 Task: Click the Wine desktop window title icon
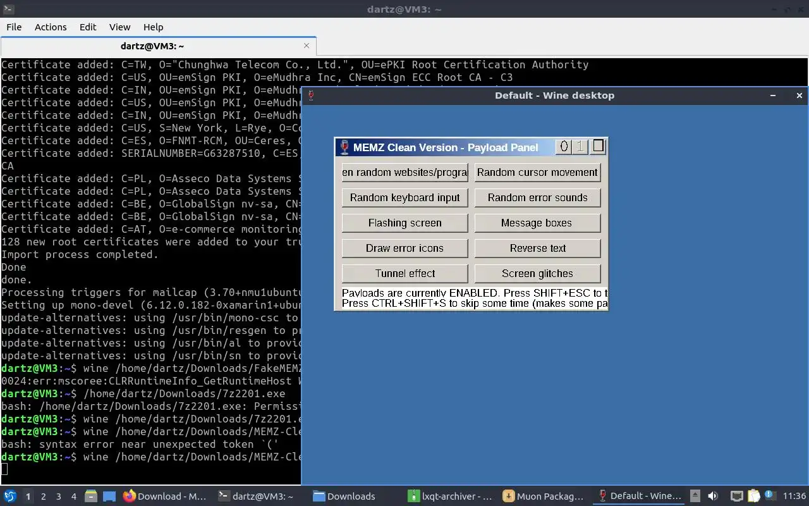(310, 96)
